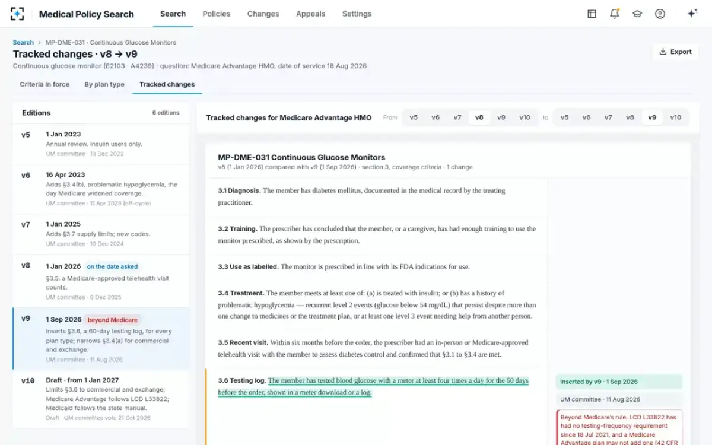Open the sparkle assistant icon

[x=692, y=14]
